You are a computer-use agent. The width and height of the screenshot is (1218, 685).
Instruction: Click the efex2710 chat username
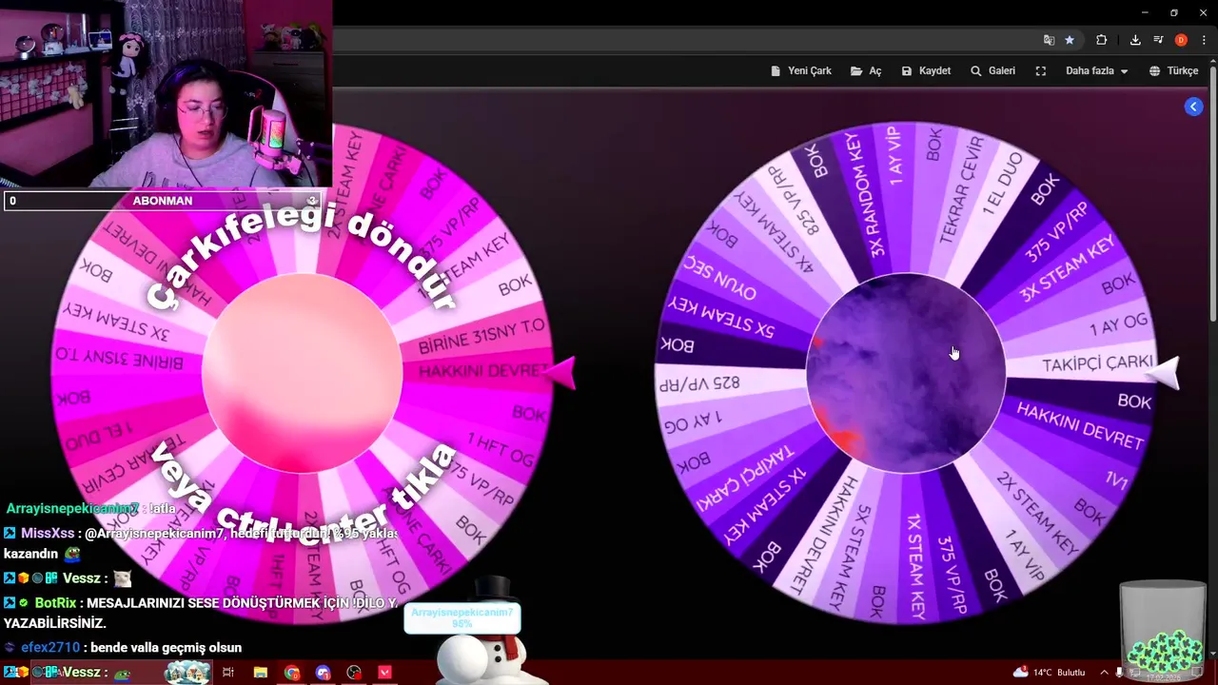(x=50, y=648)
